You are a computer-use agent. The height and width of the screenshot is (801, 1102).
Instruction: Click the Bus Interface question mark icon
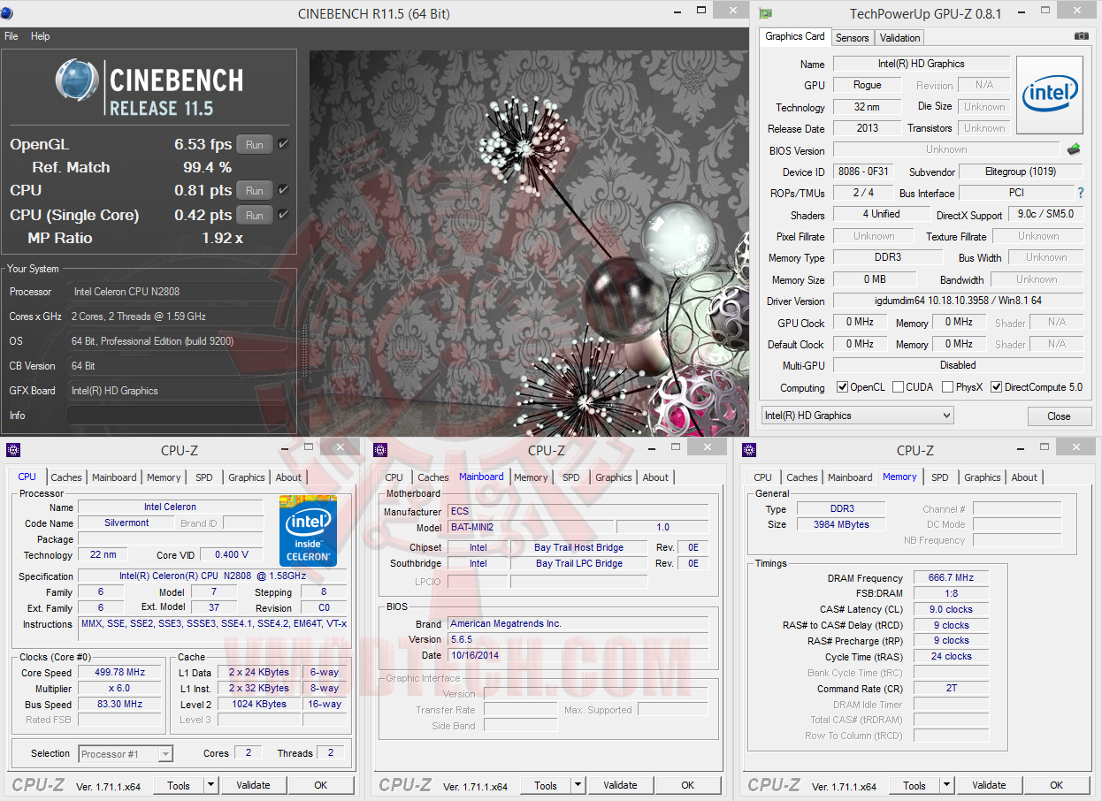(x=1080, y=193)
